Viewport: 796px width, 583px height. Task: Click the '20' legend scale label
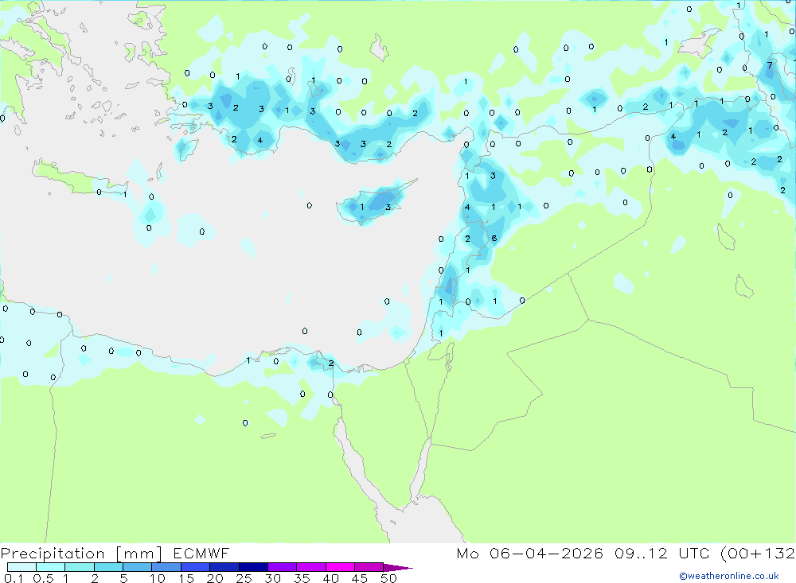215,578
